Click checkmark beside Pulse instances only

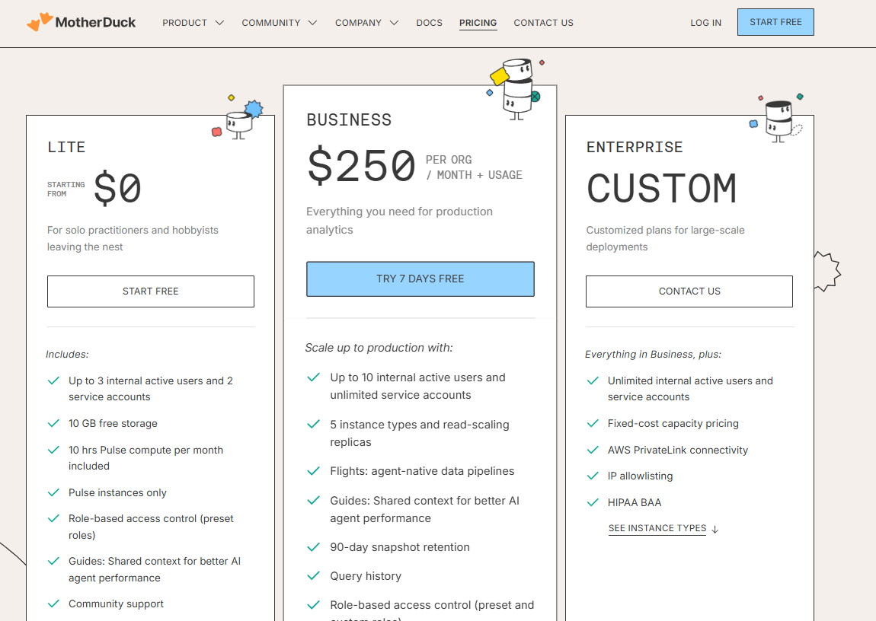[x=53, y=492]
